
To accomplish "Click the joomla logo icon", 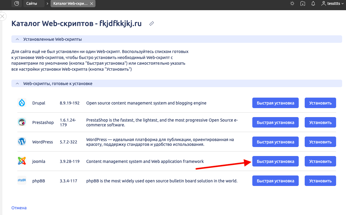I will tap(22, 161).
